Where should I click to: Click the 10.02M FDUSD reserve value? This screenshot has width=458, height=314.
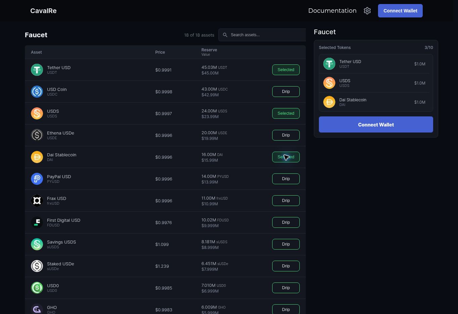215,220
